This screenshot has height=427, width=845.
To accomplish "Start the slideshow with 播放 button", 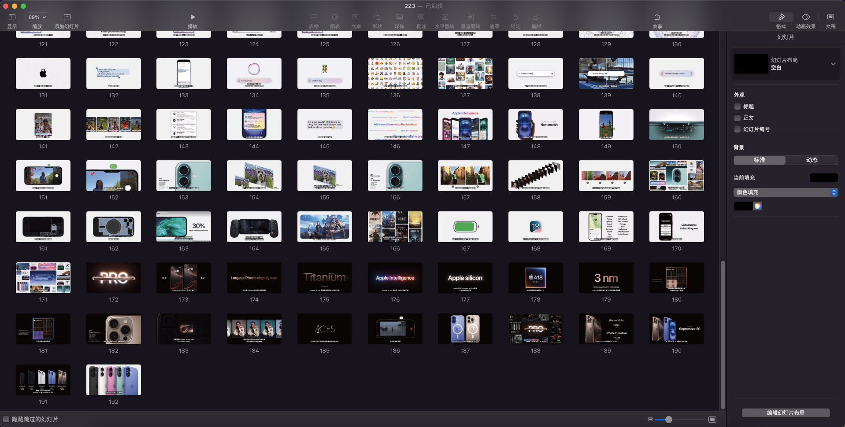I will coord(193,17).
